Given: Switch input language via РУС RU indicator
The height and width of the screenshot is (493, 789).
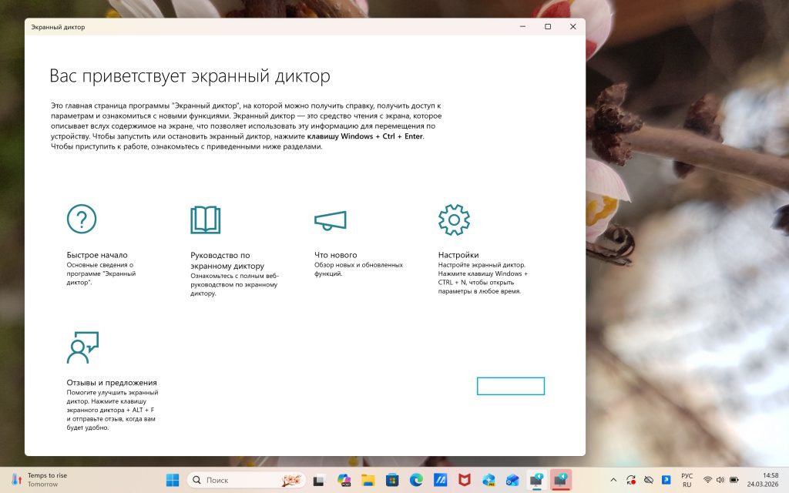Looking at the screenshot, I should click(x=687, y=479).
